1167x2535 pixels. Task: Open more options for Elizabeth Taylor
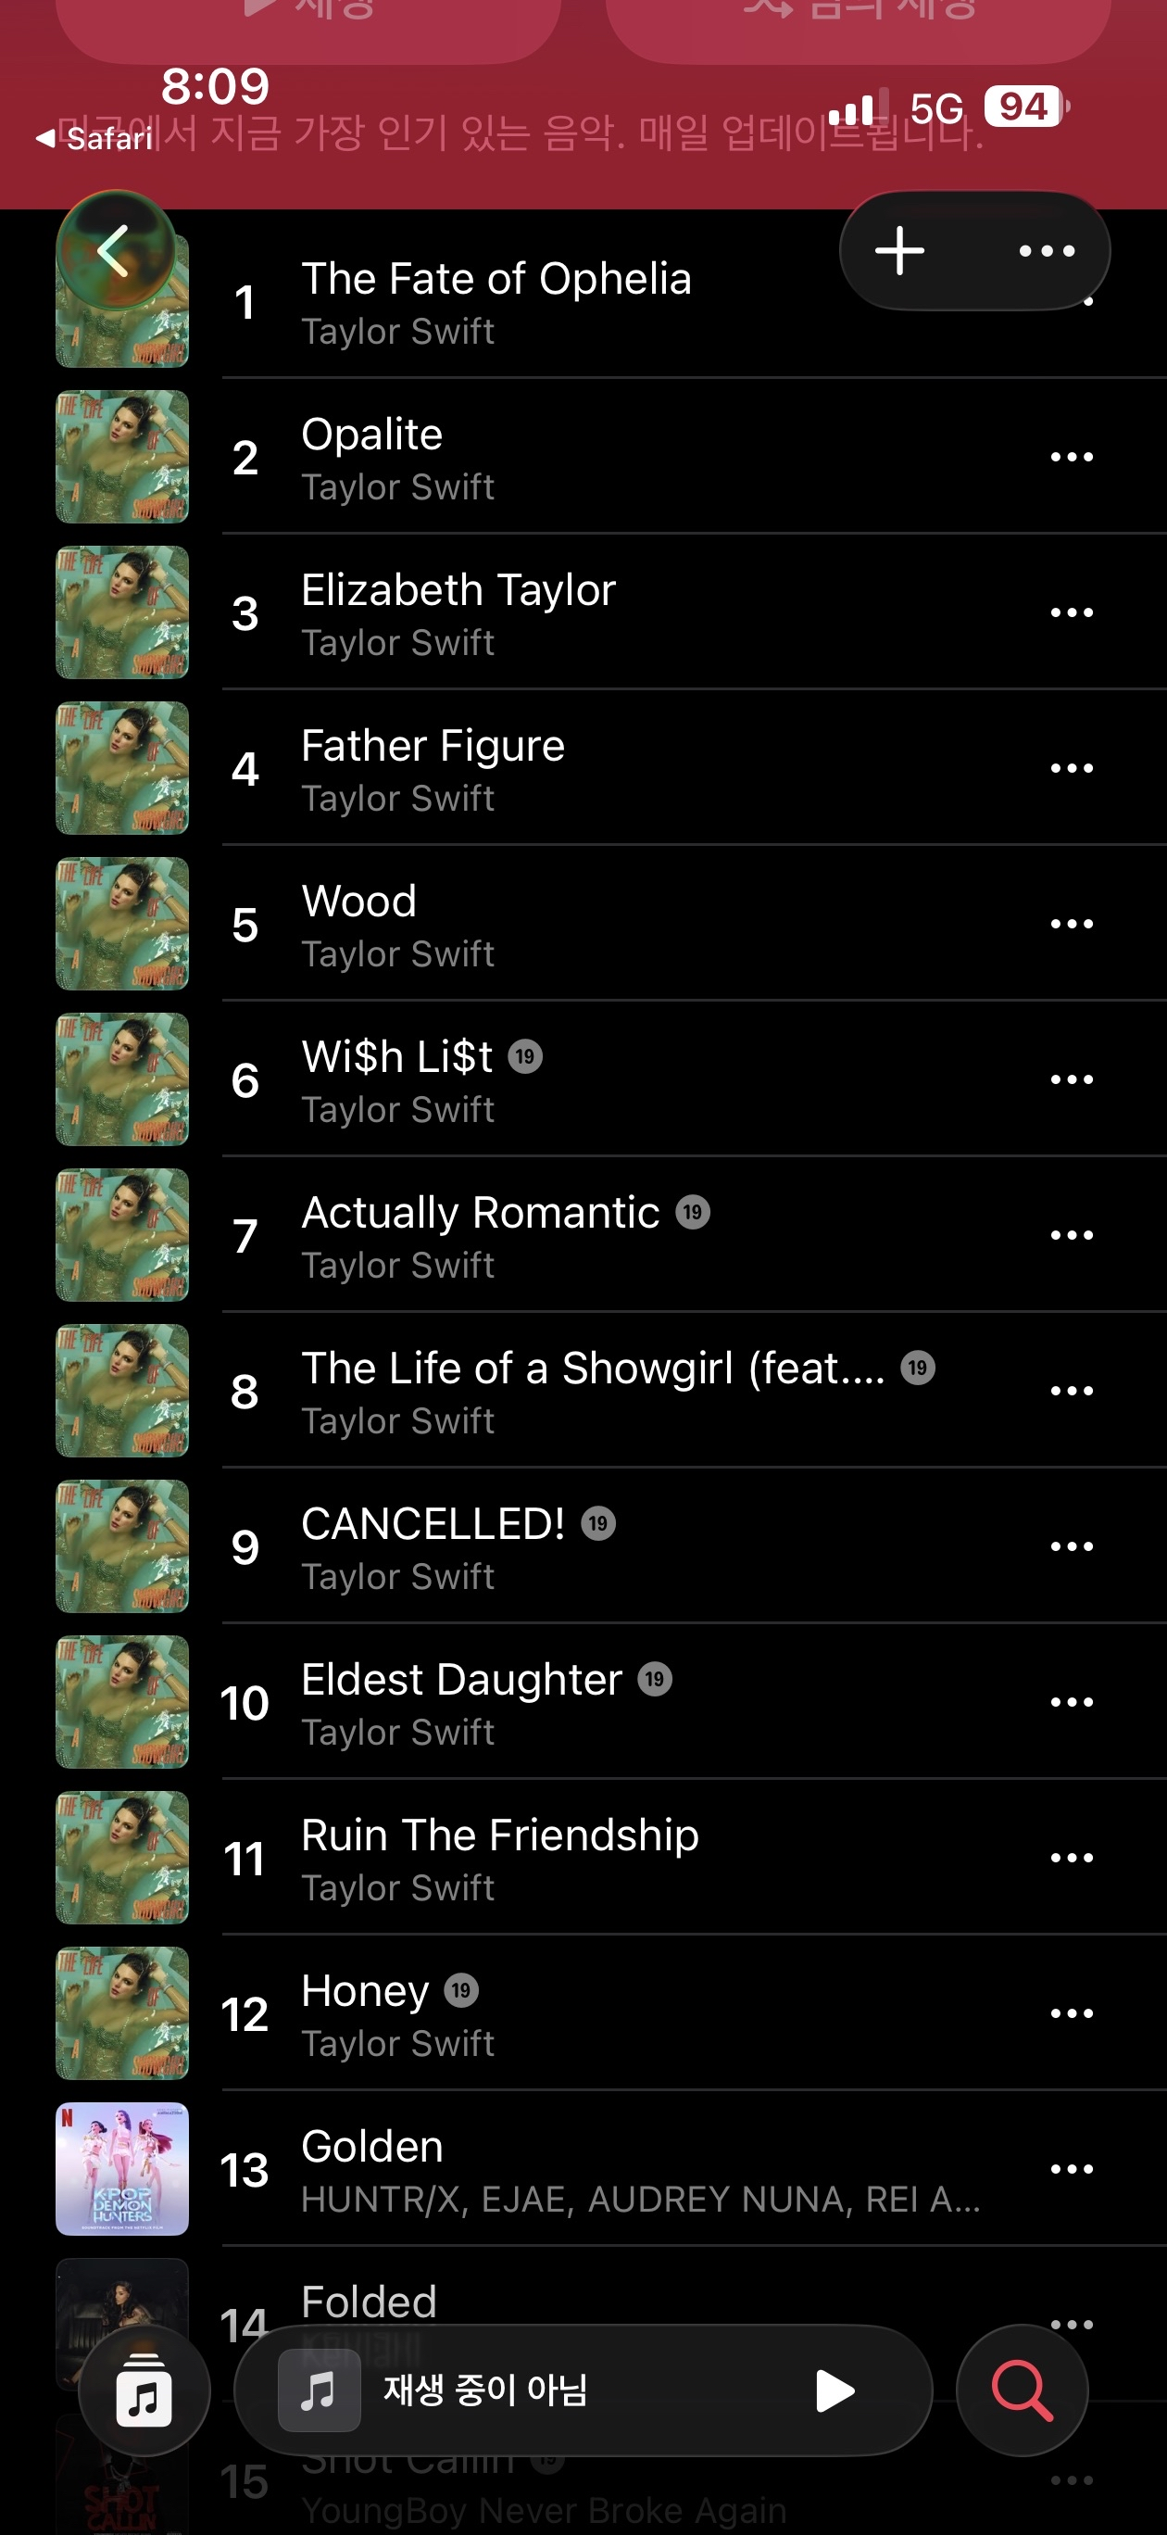[x=1072, y=612]
